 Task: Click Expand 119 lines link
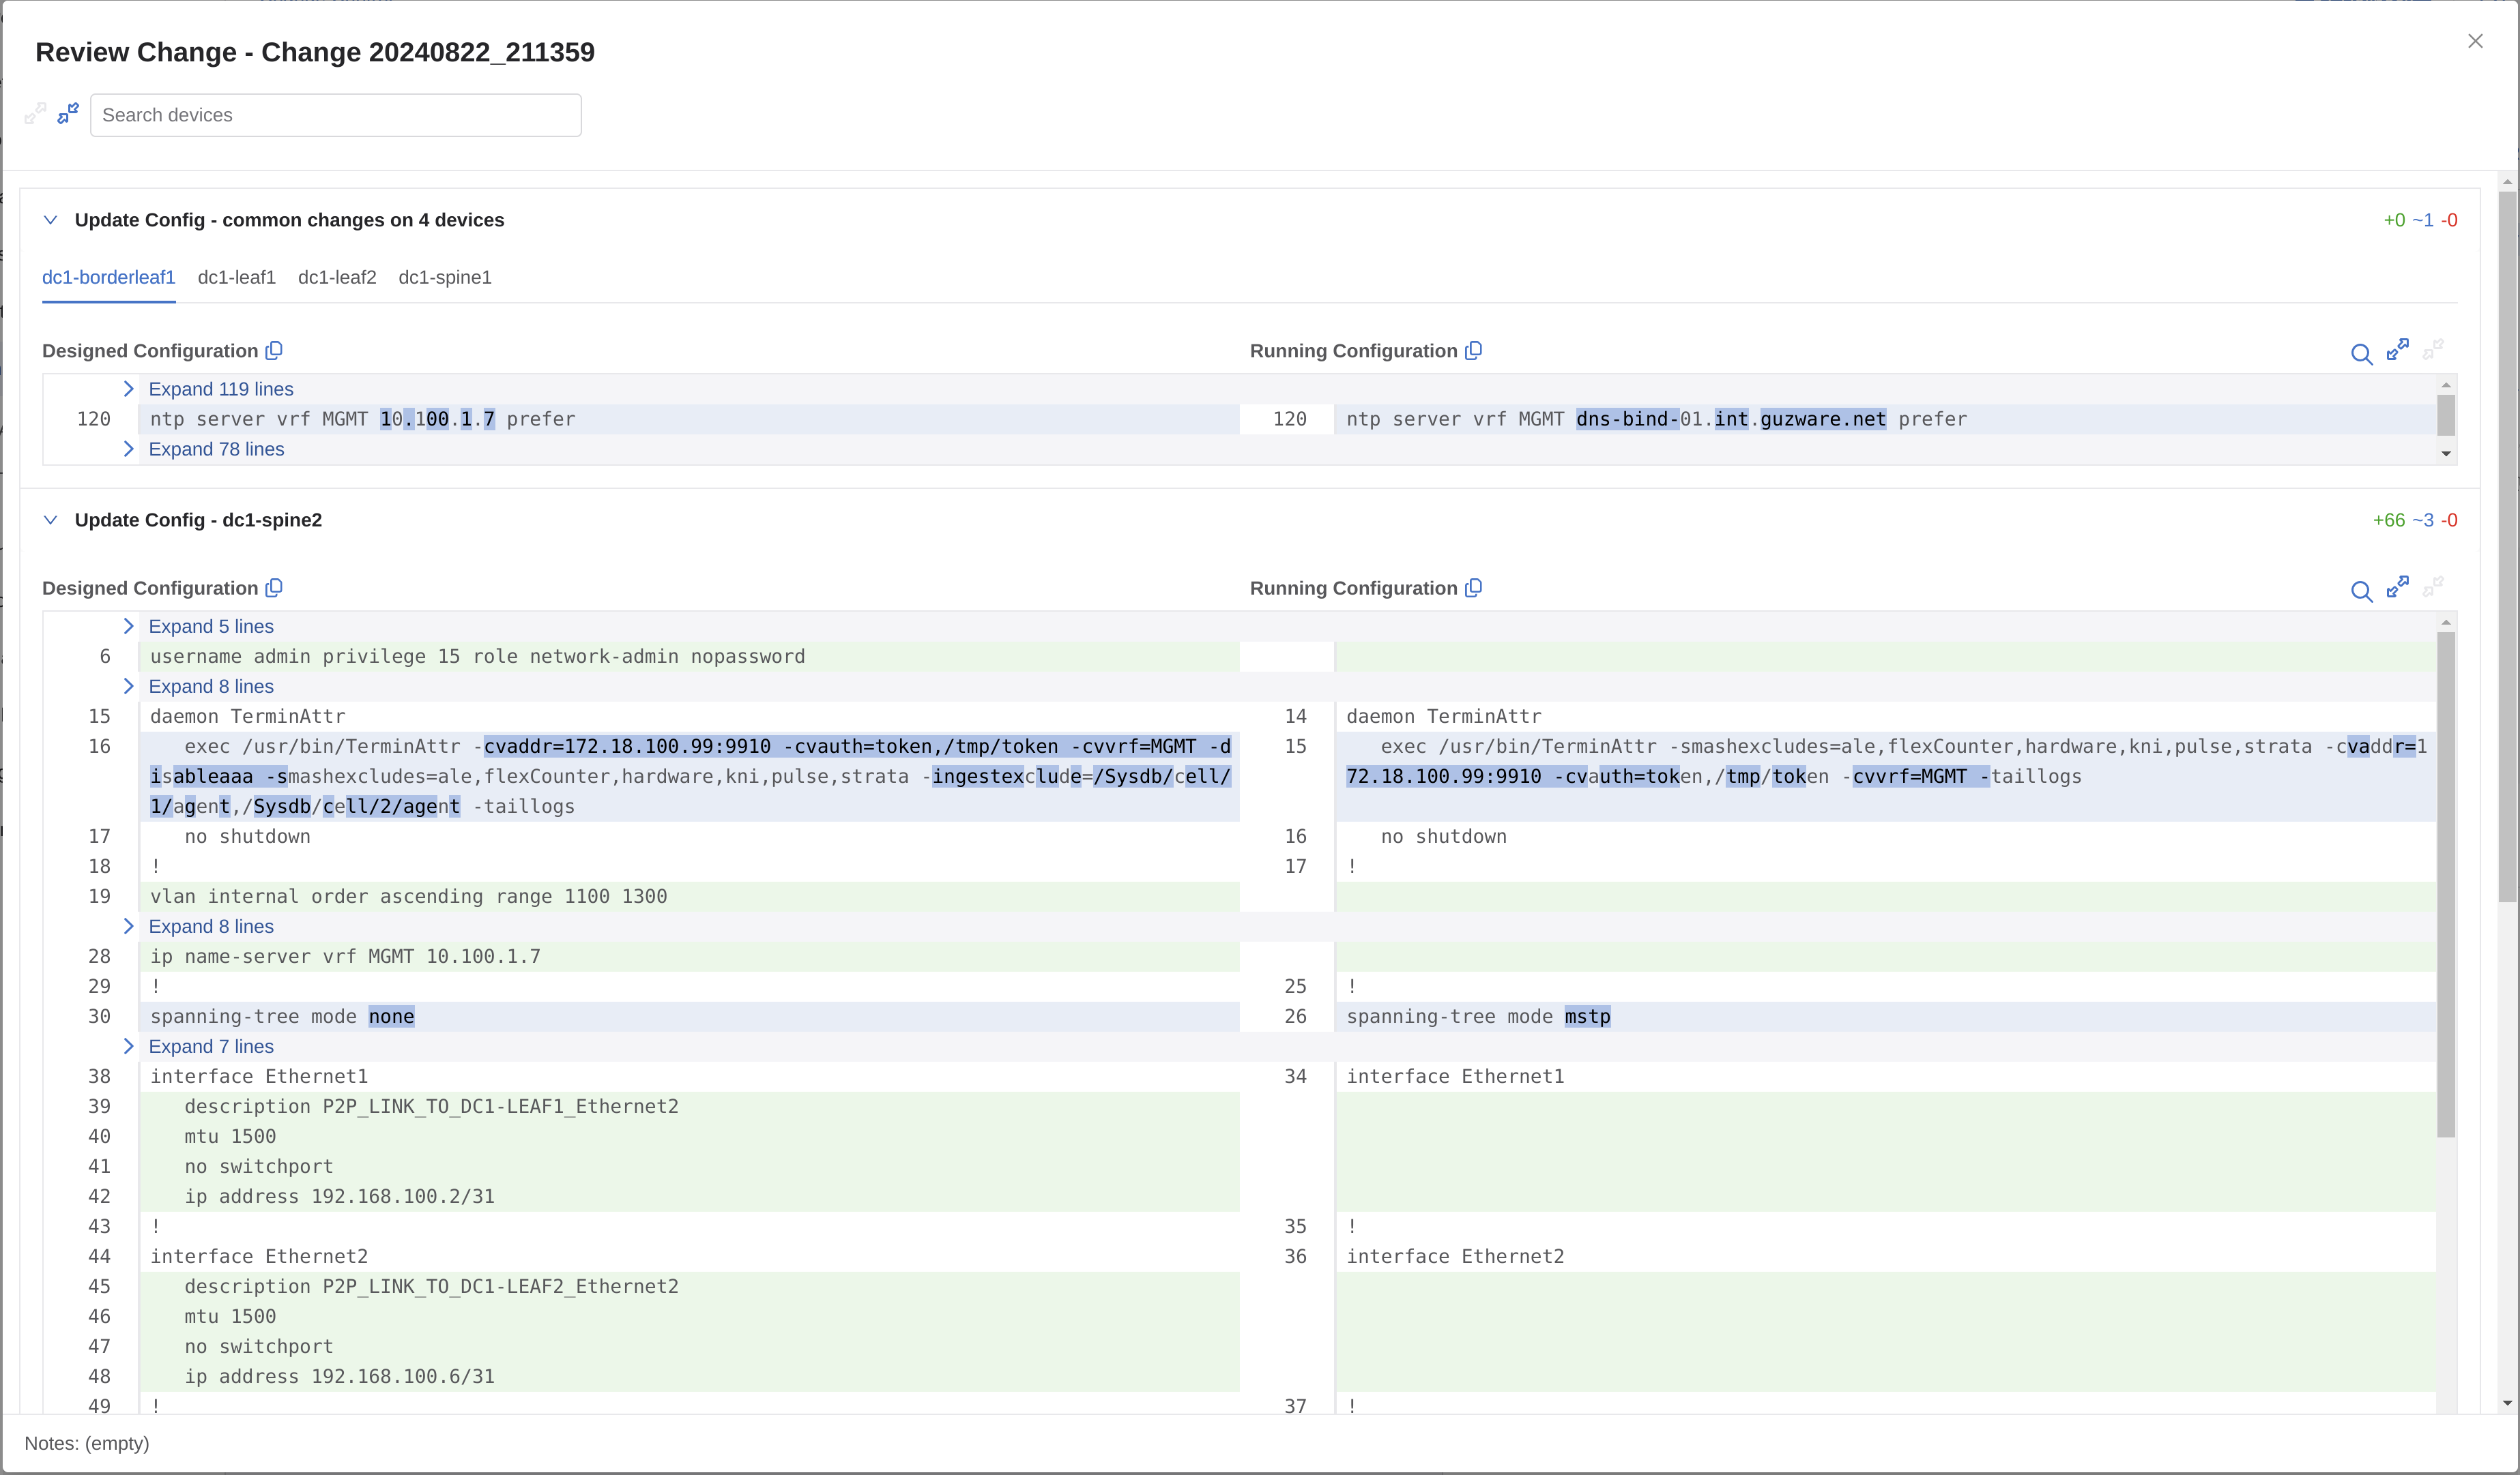[x=221, y=390]
